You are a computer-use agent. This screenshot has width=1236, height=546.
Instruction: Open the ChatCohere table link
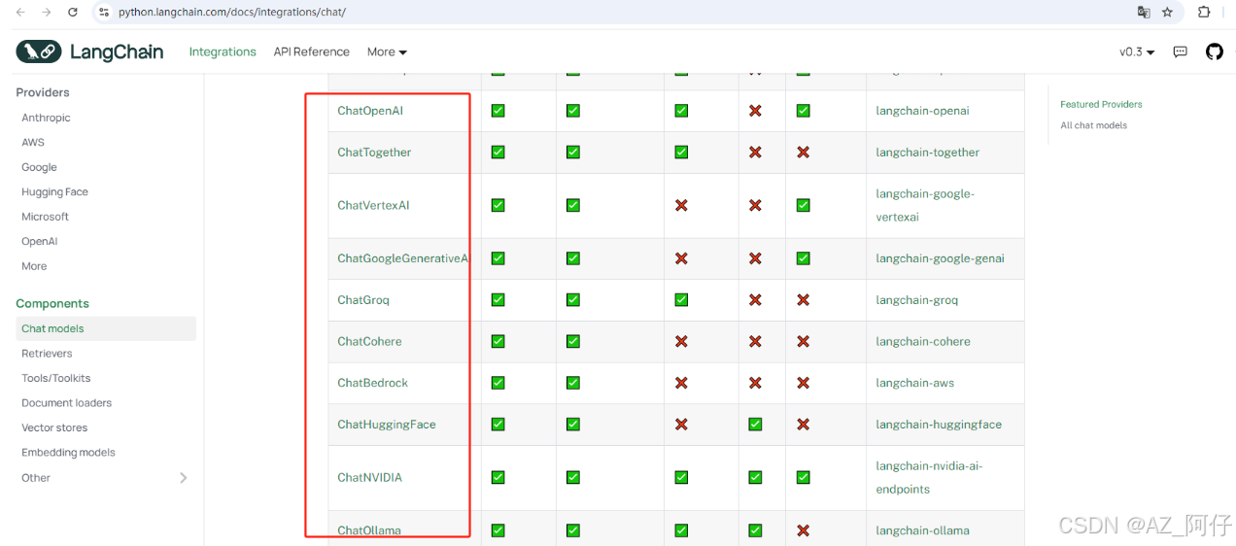point(369,342)
